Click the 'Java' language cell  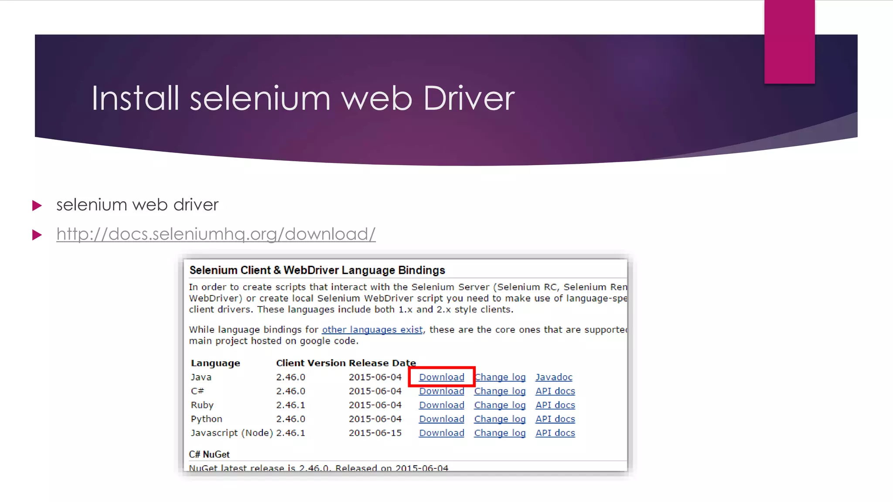[201, 377]
